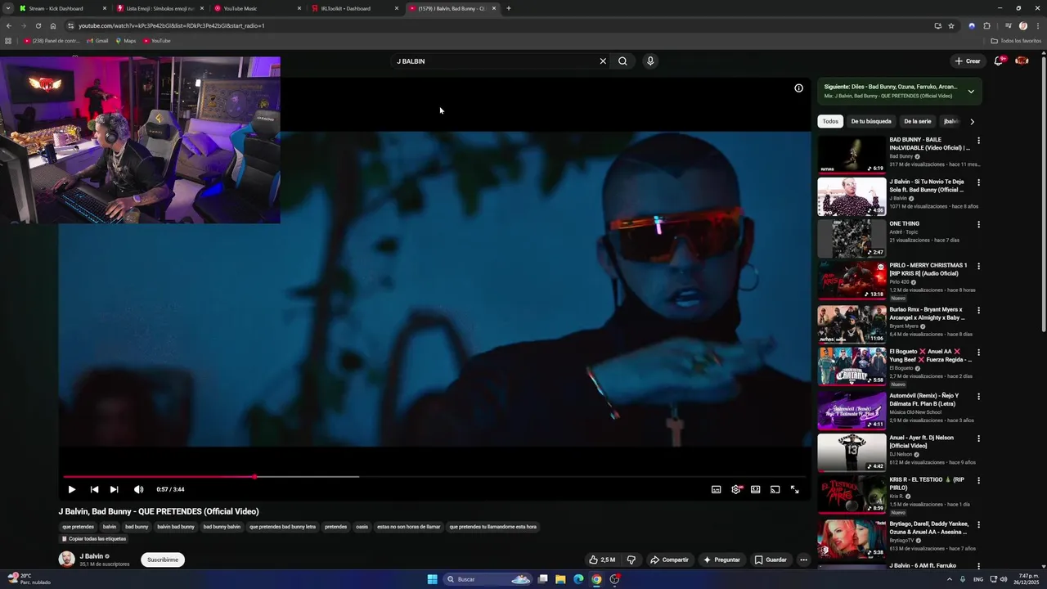Open BAD BUNNY - BAILE INoLVIDABLE thumbnail

(852, 155)
